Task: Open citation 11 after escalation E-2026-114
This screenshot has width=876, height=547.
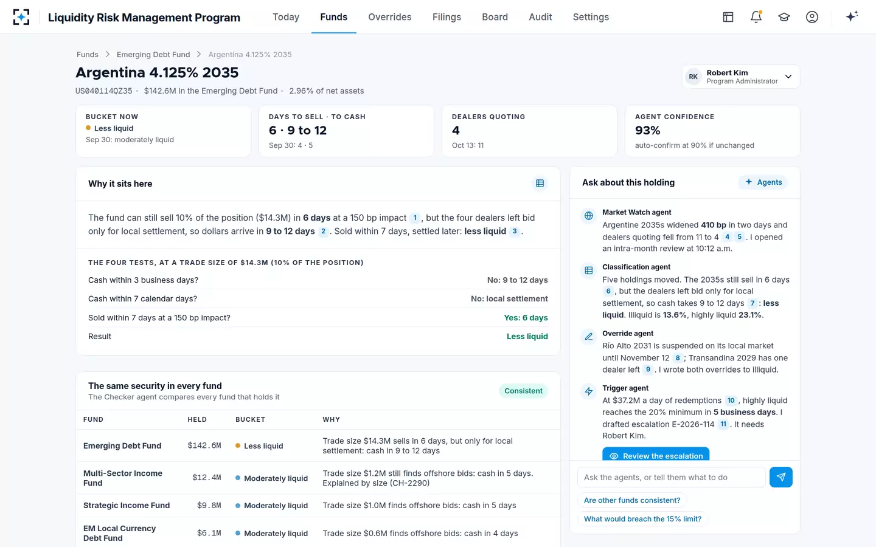Action: click(x=723, y=424)
